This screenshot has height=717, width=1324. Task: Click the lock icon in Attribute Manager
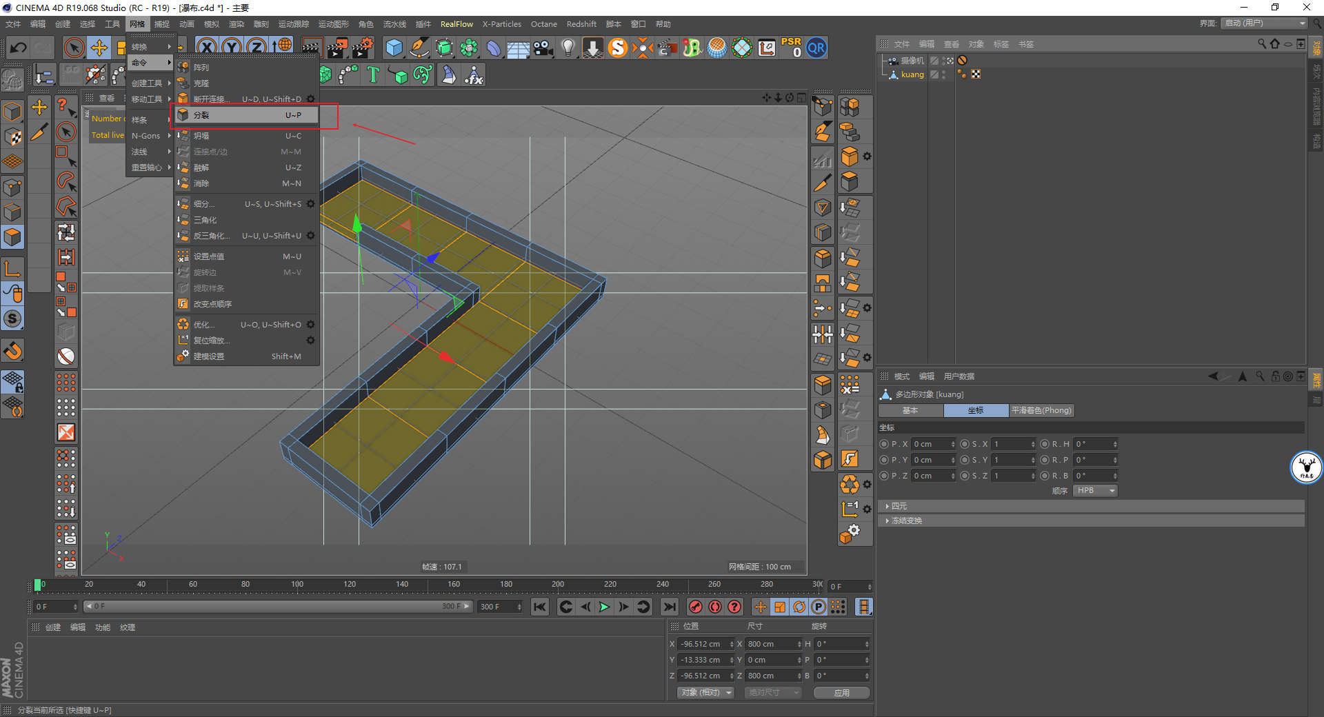[1275, 376]
